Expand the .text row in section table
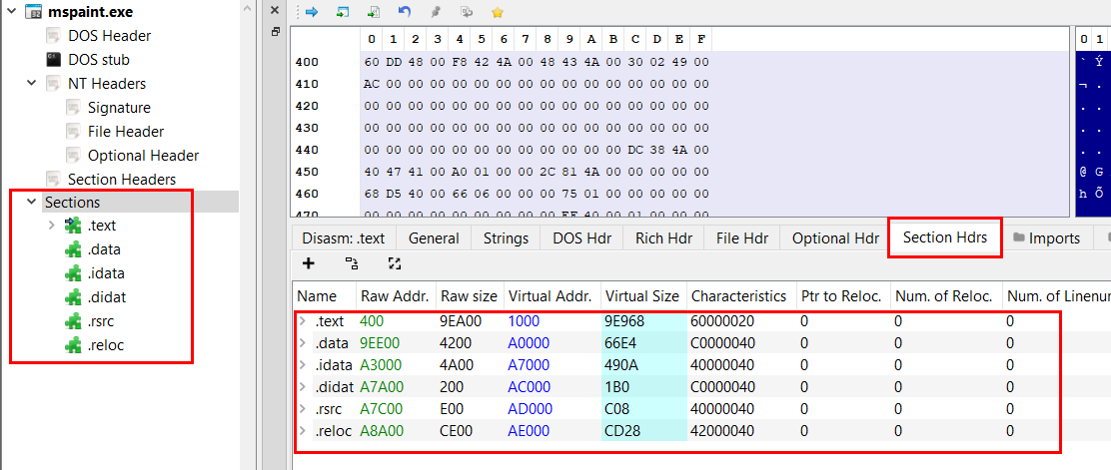This screenshot has width=1111, height=470. [303, 321]
